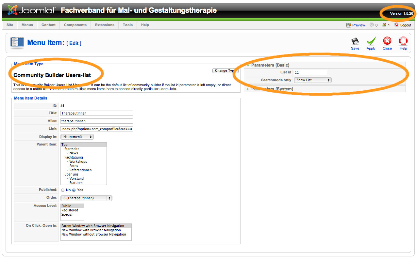Click the logged-in users icon showing 1
This screenshot has height=260, width=417.
(x=384, y=25)
